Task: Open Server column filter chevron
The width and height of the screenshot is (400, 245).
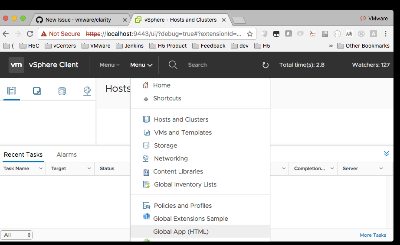Action: coord(381,168)
